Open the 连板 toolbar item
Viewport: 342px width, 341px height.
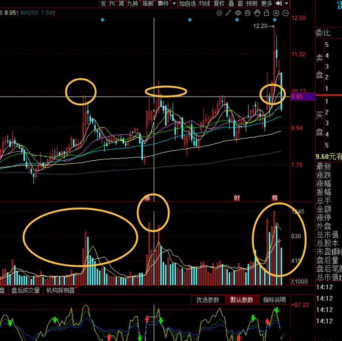tap(148, 3)
